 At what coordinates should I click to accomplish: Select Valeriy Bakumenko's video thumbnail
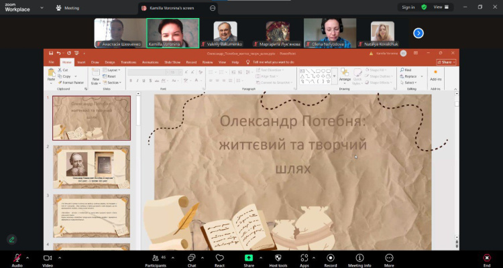pyautogui.click(x=225, y=33)
